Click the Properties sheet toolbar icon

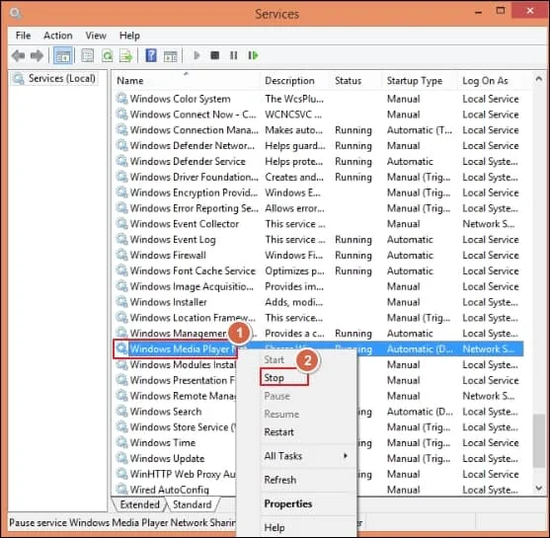click(x=87, y=55)
